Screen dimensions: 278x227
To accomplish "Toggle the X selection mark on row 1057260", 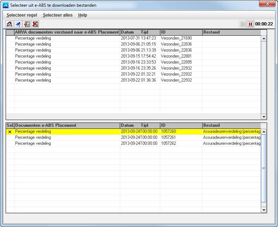I will point(10,132).
